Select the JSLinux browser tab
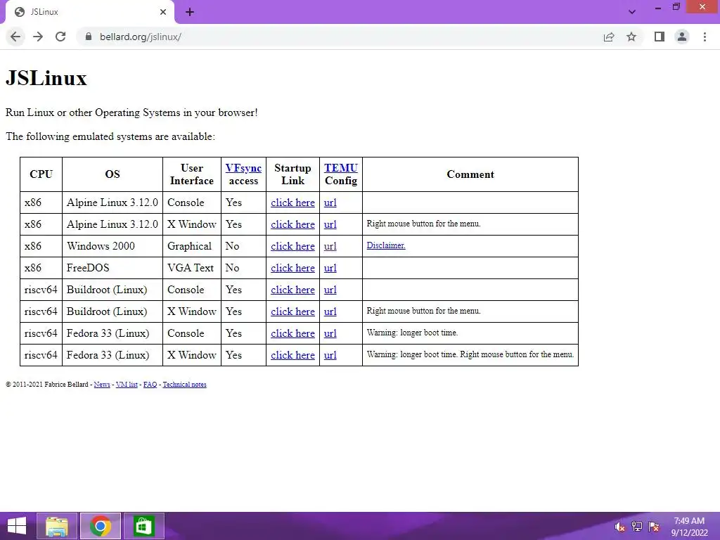The image size is (720, 540). tap(90, 12)
